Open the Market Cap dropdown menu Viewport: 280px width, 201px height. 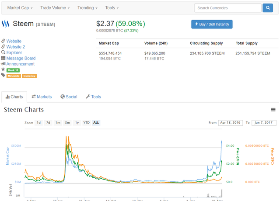(x=20, y=8)
